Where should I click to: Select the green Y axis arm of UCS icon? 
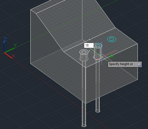coord(10,50)
